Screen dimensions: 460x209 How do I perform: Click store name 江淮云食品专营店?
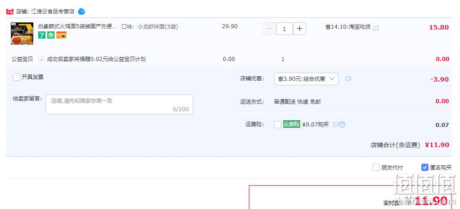(x=53, y=12)
